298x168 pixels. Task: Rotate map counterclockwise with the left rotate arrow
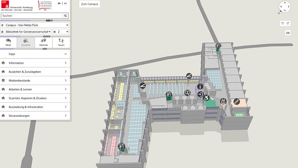[283, 24]
